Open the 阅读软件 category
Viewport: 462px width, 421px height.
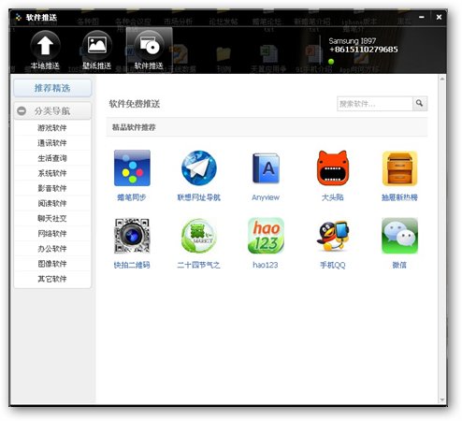click(52, 203)
